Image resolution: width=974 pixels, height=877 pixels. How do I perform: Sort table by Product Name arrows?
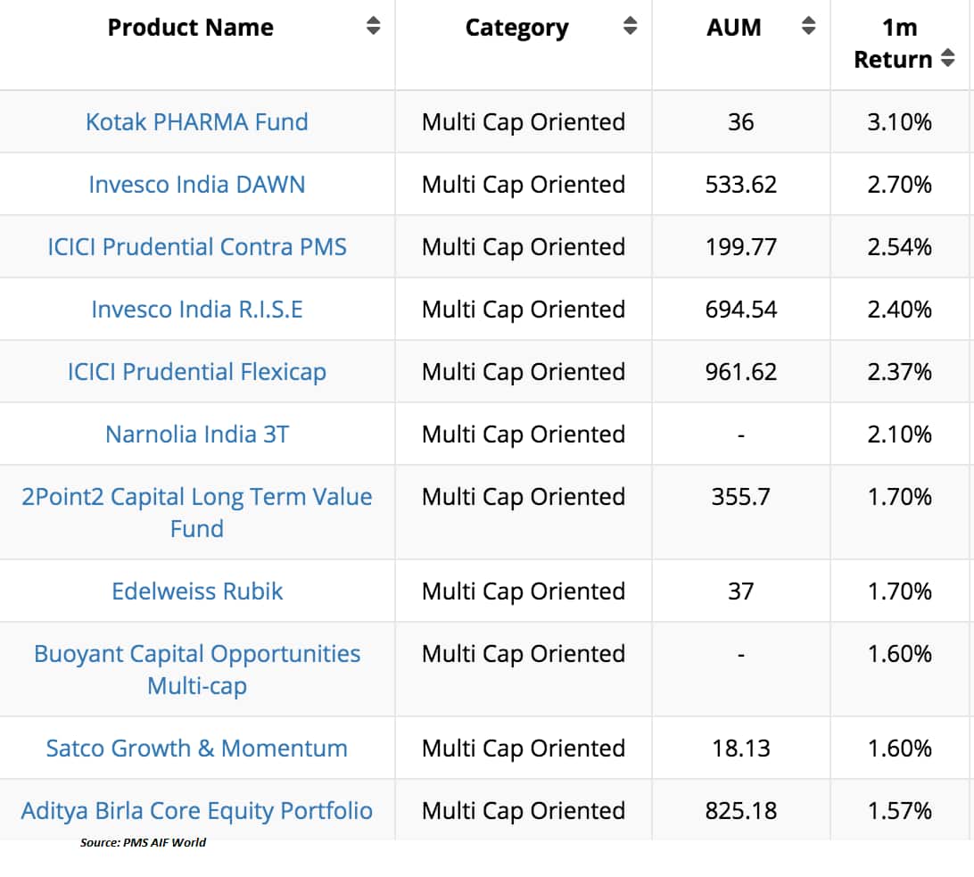point(373,27)
